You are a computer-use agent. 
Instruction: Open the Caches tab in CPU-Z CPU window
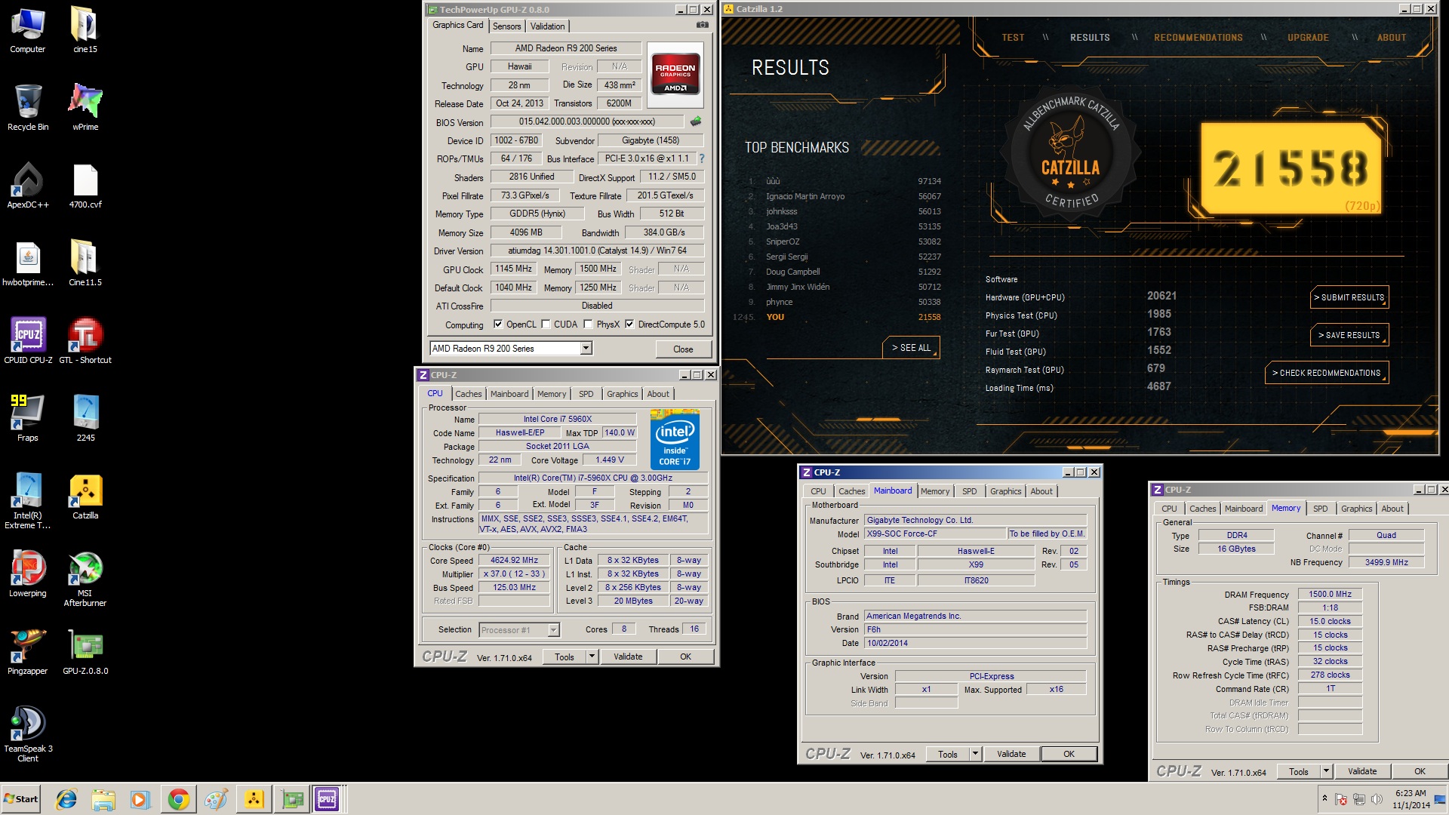[x=468, y=394]
